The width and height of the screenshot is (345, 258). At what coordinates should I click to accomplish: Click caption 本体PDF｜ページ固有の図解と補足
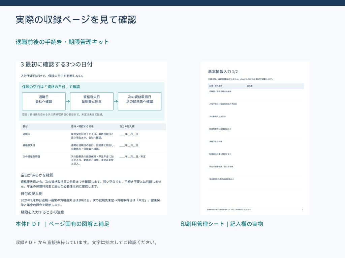click(62, 224)
